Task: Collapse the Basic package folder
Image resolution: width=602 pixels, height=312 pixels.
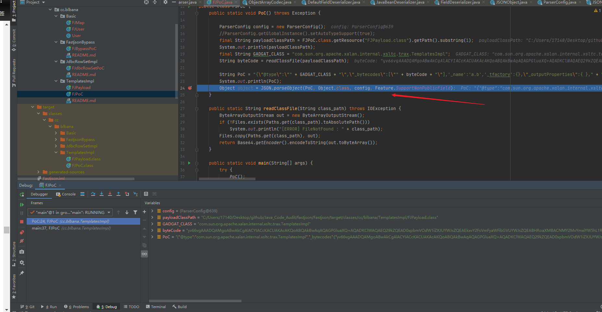Action: tap(56, 16)
